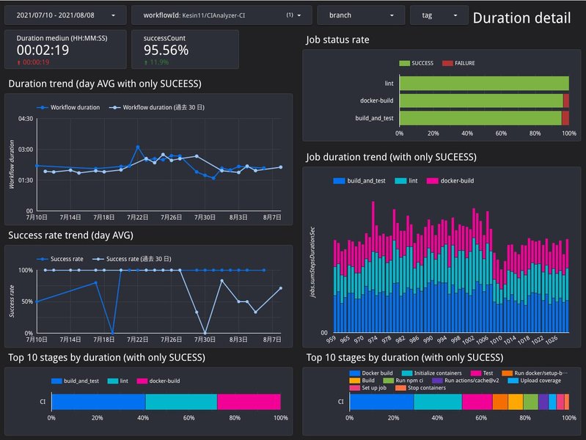586x440 pixels.
Task: Click the magenta Test segment of right CI bar
Action: pyautogui.click(x=477, y=402)
